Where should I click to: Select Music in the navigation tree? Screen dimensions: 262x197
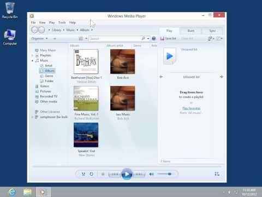(44, 60)
